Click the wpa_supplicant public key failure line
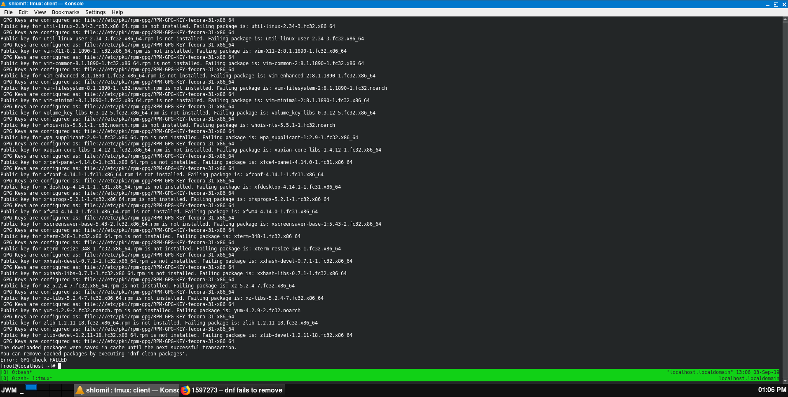This screenshot has width=788, height=397. [179, 138]
